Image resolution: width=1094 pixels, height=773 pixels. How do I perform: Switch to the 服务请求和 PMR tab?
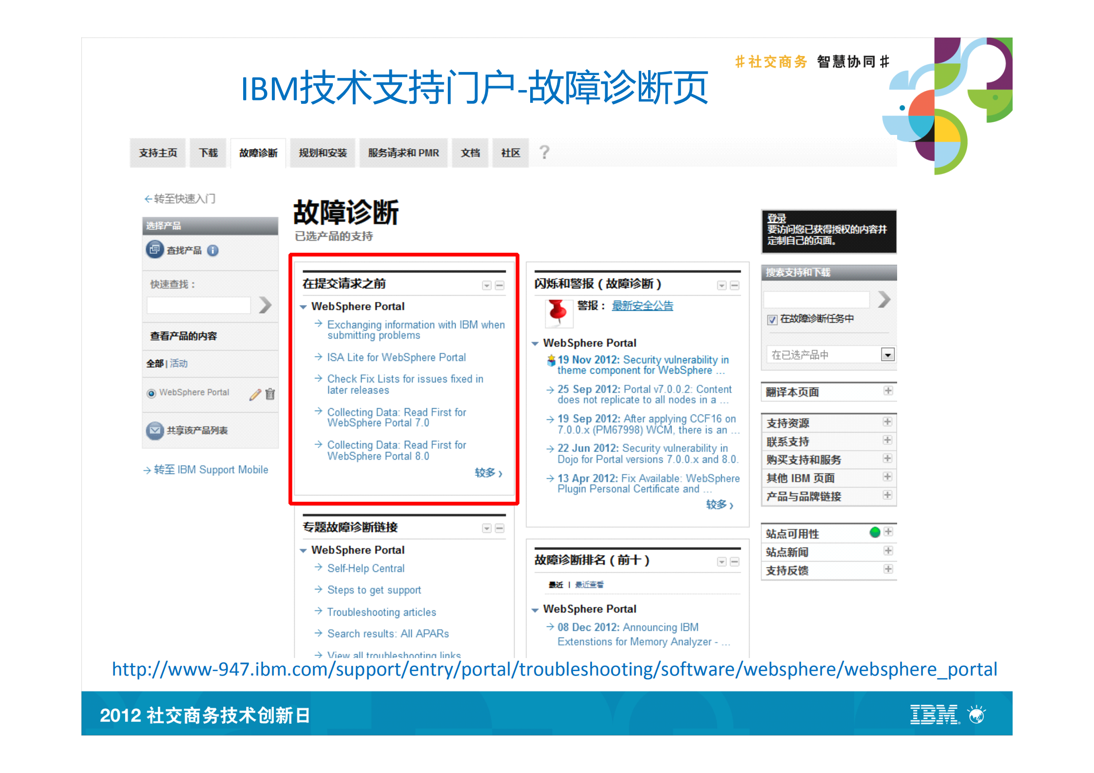pos(403,152)
